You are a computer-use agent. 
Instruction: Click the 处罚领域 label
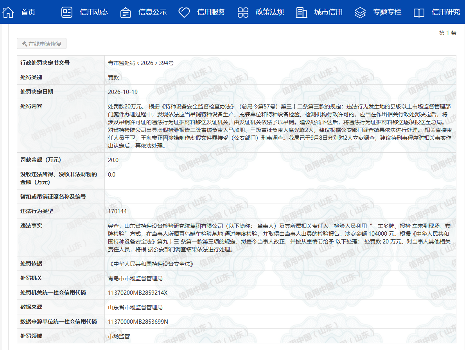click(x=31, y=336)
